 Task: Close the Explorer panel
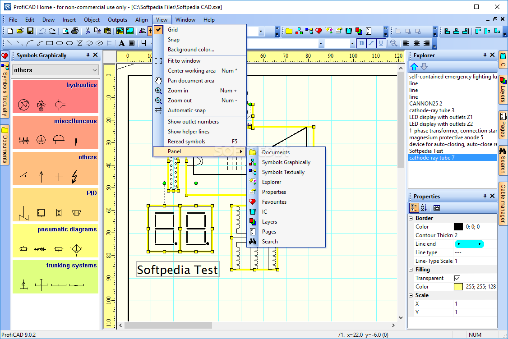tap(492, 55)
